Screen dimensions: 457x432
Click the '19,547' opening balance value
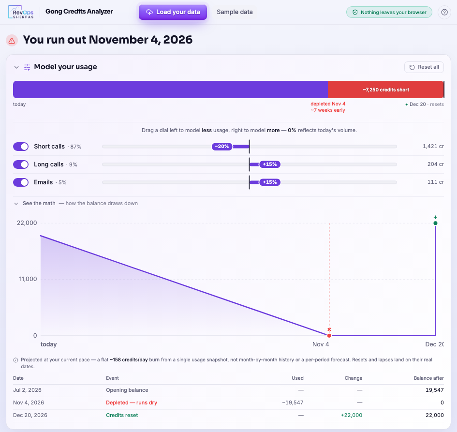pyautogui.click(x=435, y=390)
